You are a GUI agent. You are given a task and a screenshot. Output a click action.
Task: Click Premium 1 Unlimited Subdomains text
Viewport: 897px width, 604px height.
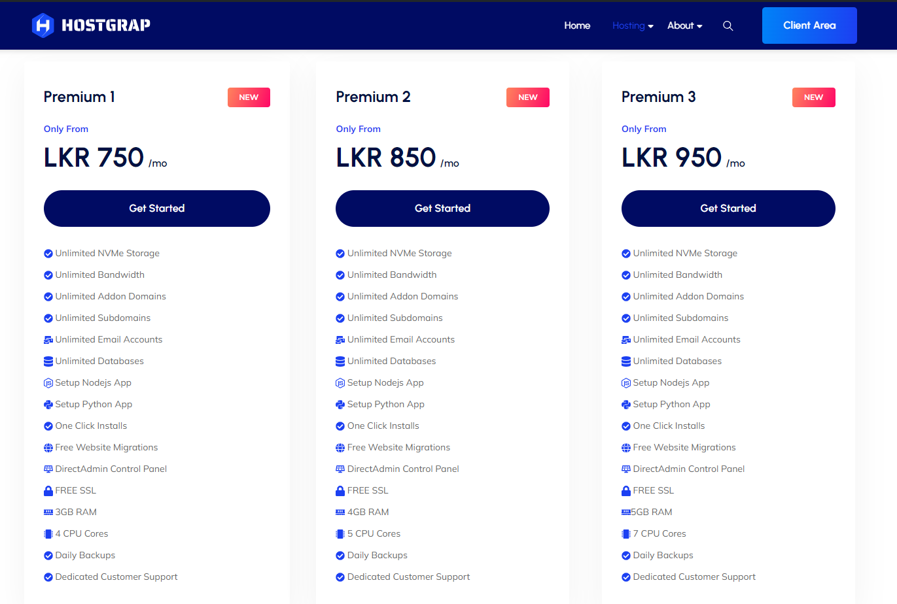pyautogui.click(x=103, y=318)
